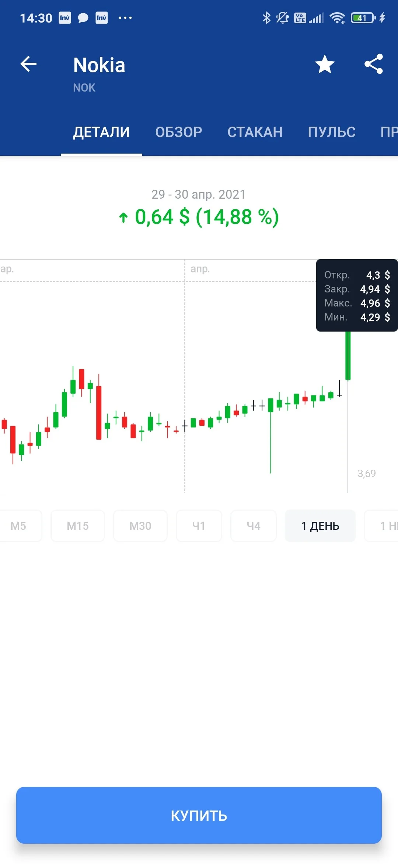This screenshot has height=864, width=398.
Task: Tap the date range 29 - 30 апр. 2021
Action: click(x=199, y=194)
